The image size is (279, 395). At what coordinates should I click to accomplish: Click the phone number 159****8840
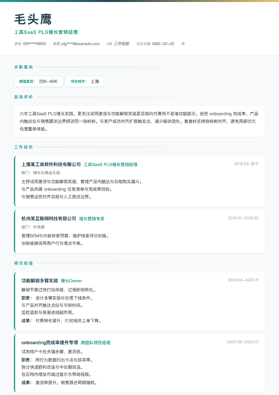click(34, 44)
